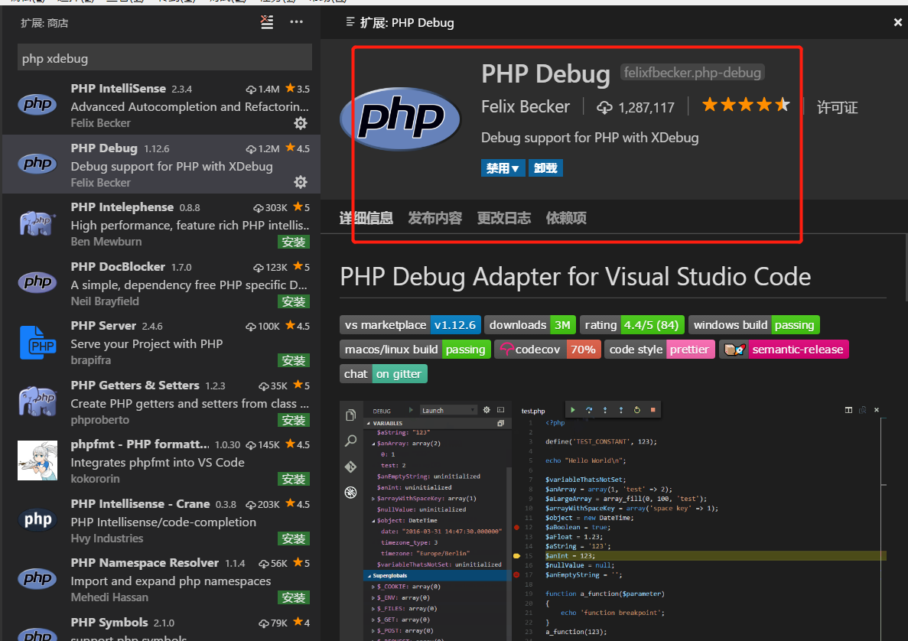Click the downloads 3M badge
This screenshot has height=641, width=908.
coord(530,325)
